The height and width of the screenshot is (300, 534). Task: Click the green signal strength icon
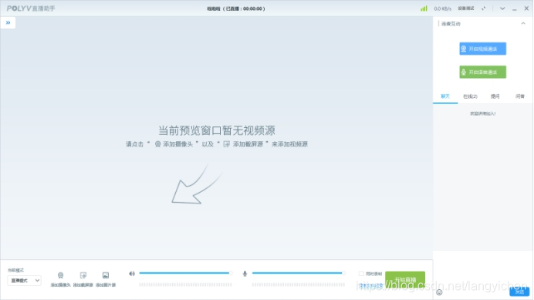click(x=424, y=8)
